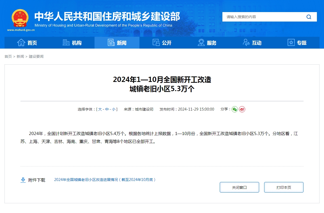Open the 公开 navigation tab
This screenshot has width=324, height=213.
click(162, 43)
